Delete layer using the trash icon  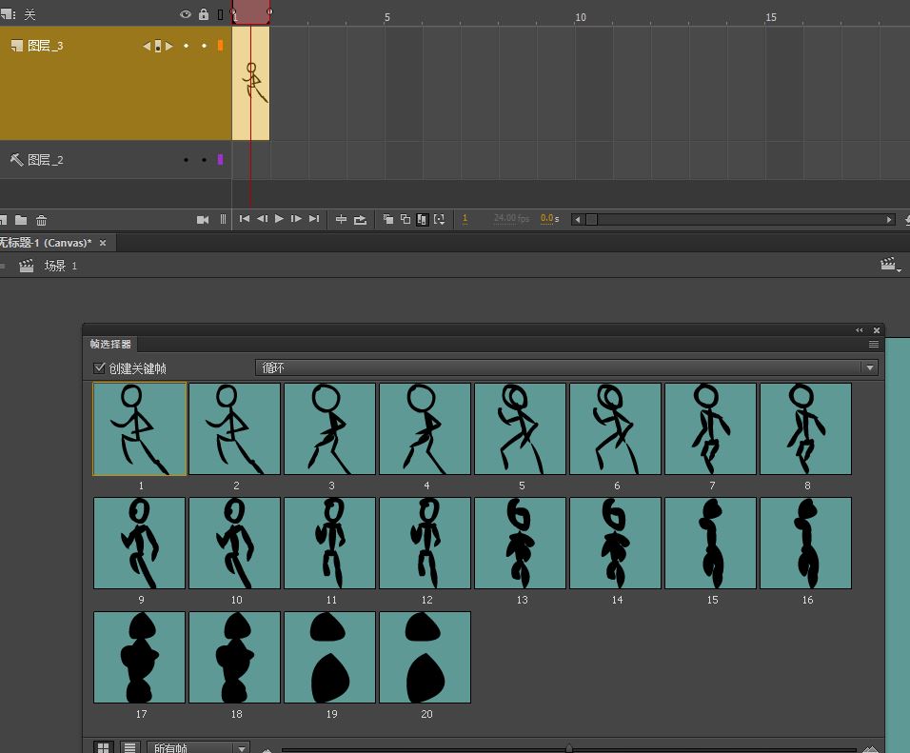coord(41,220)
